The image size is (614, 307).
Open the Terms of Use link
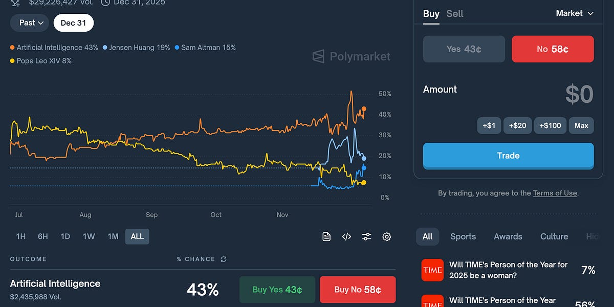[x=555, y=193]
